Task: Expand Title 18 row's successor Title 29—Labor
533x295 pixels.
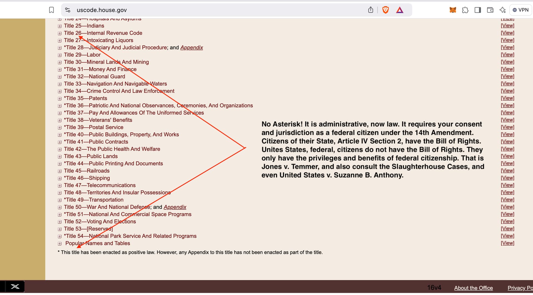Action: (59, 55)
